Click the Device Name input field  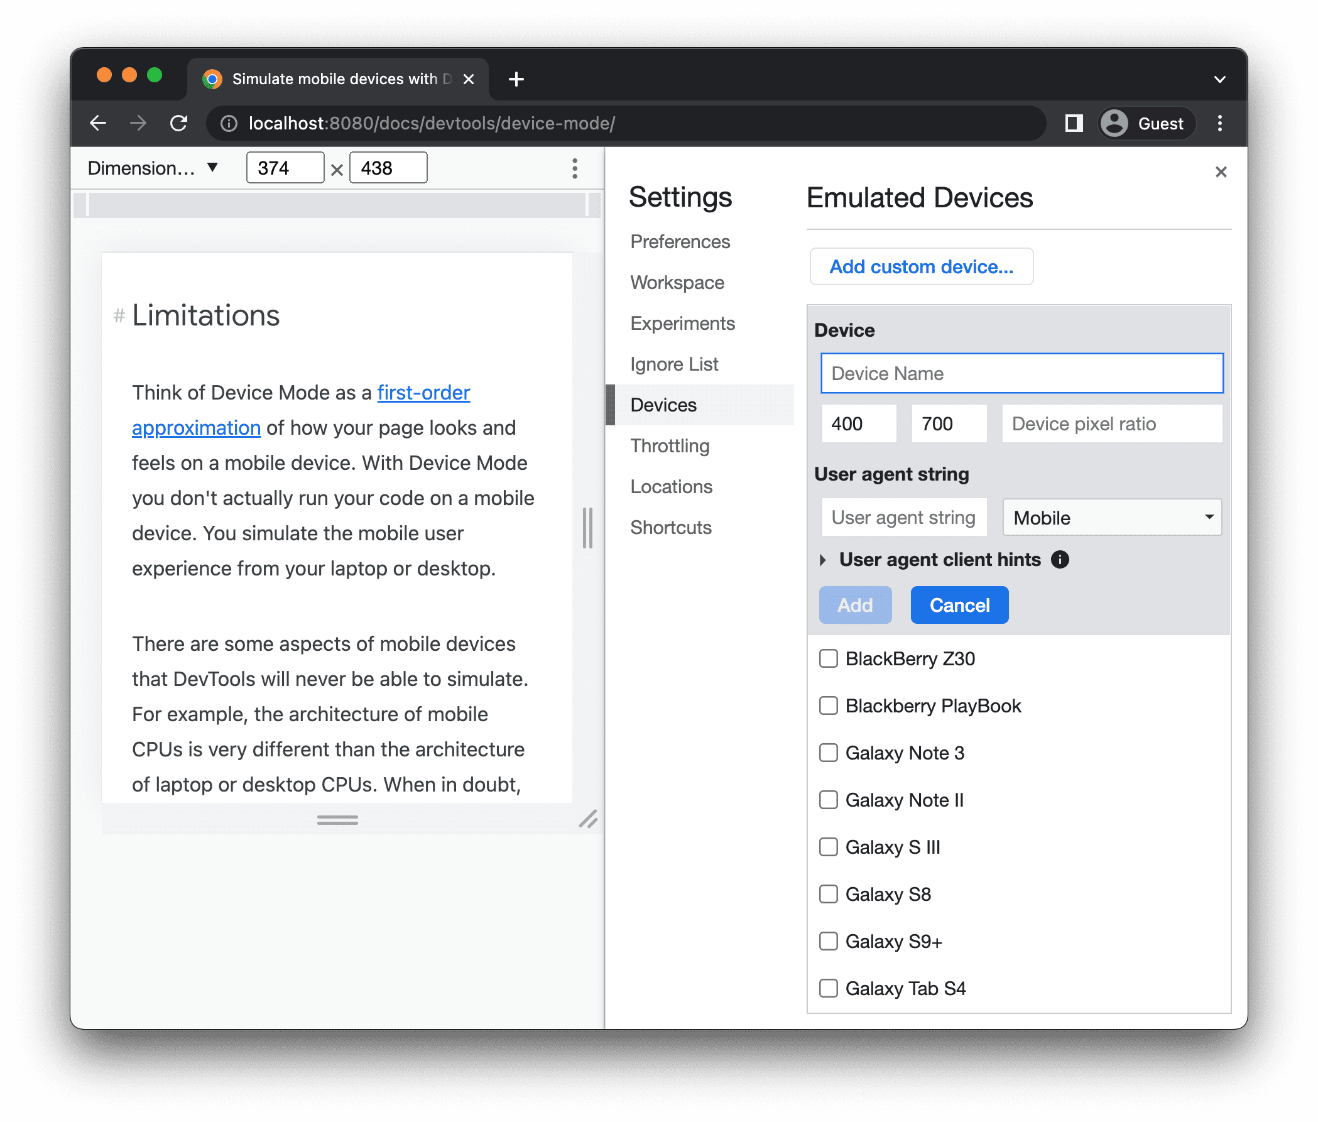pyautogui.click(x=1021, y=373)
